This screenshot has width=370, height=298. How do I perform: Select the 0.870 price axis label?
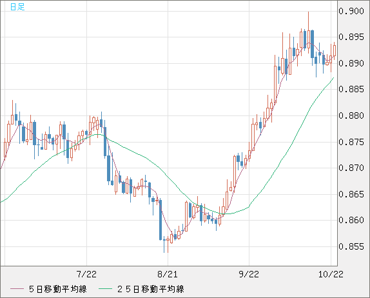point(351,168)
